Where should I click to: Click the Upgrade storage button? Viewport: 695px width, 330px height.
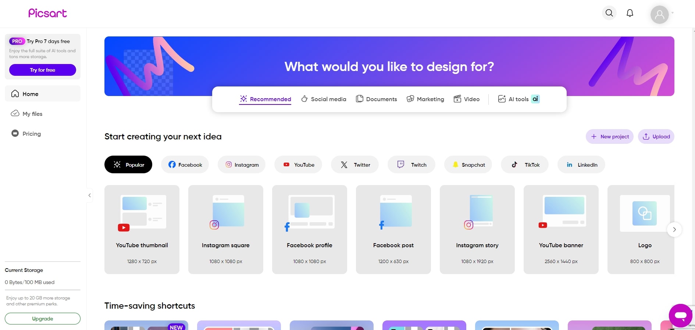43,319
